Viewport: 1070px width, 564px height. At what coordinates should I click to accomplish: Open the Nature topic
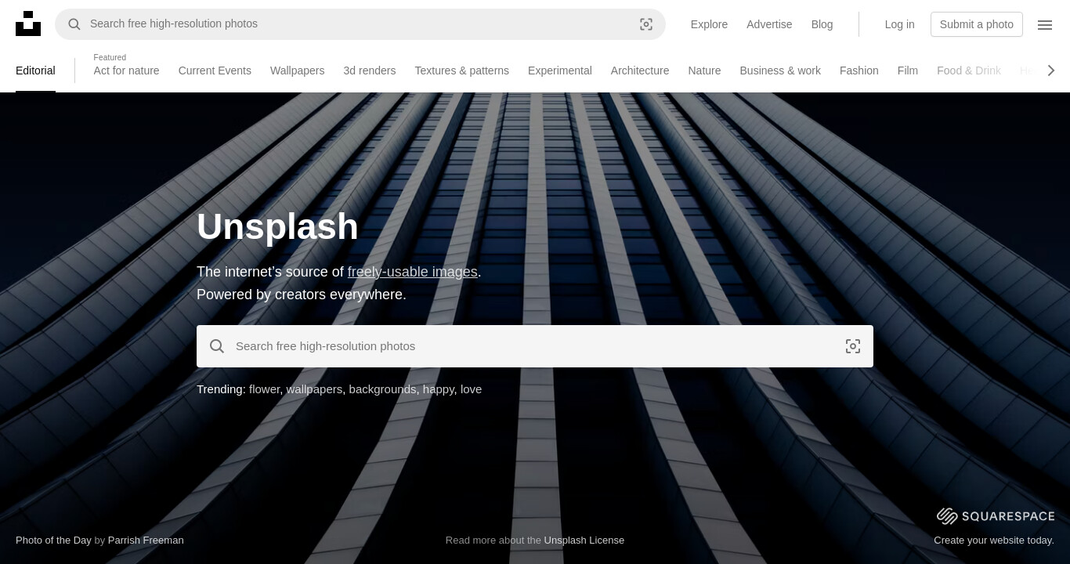[x=704, y=70]
